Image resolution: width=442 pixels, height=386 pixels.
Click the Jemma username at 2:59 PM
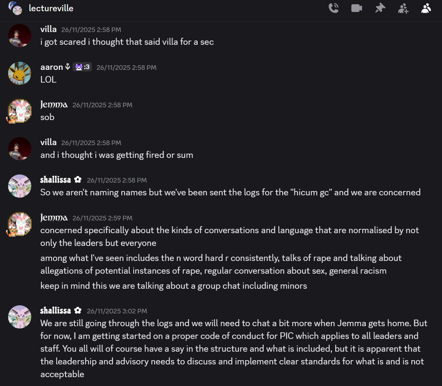tap(54, 218)
